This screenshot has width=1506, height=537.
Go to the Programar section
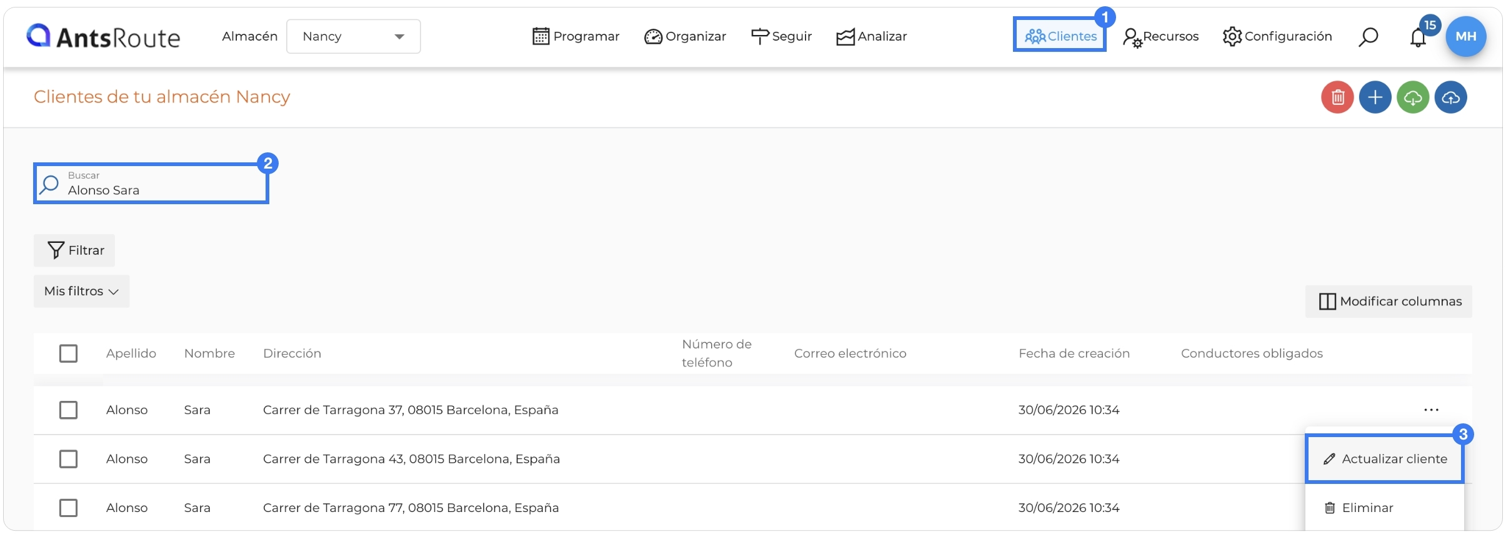(x=576, y=36)
